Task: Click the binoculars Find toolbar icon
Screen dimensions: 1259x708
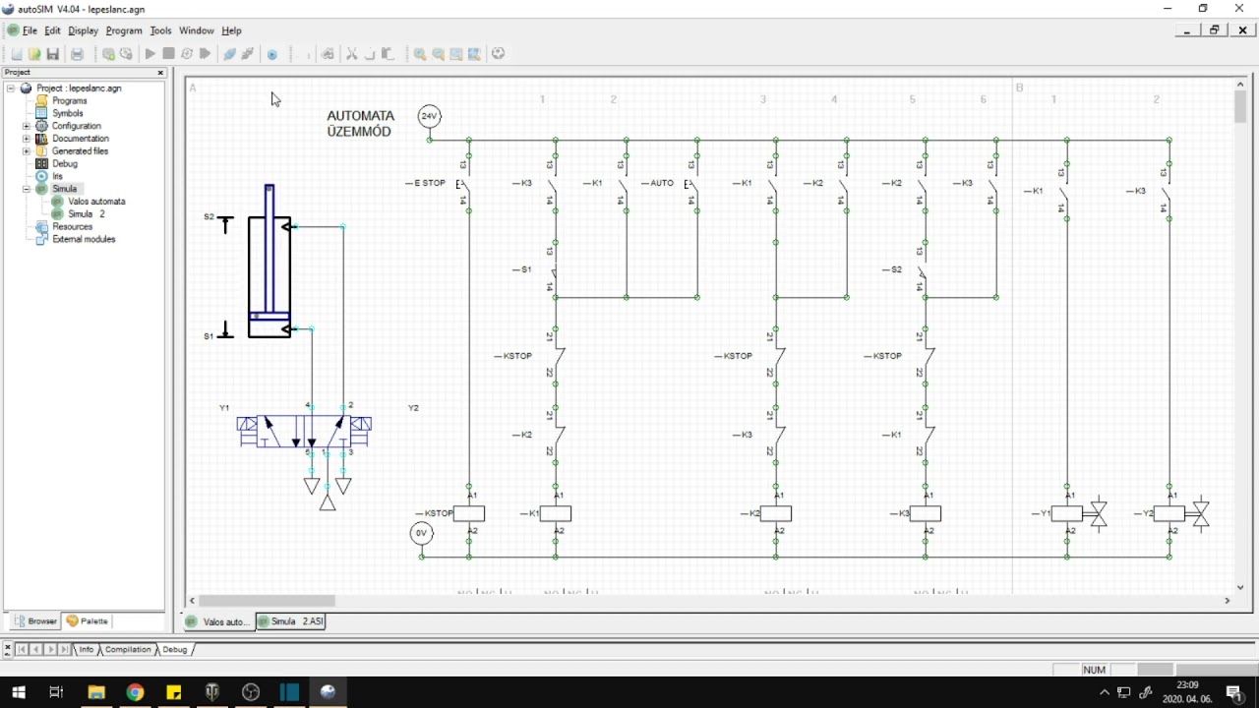Action: tap(328, 54)
